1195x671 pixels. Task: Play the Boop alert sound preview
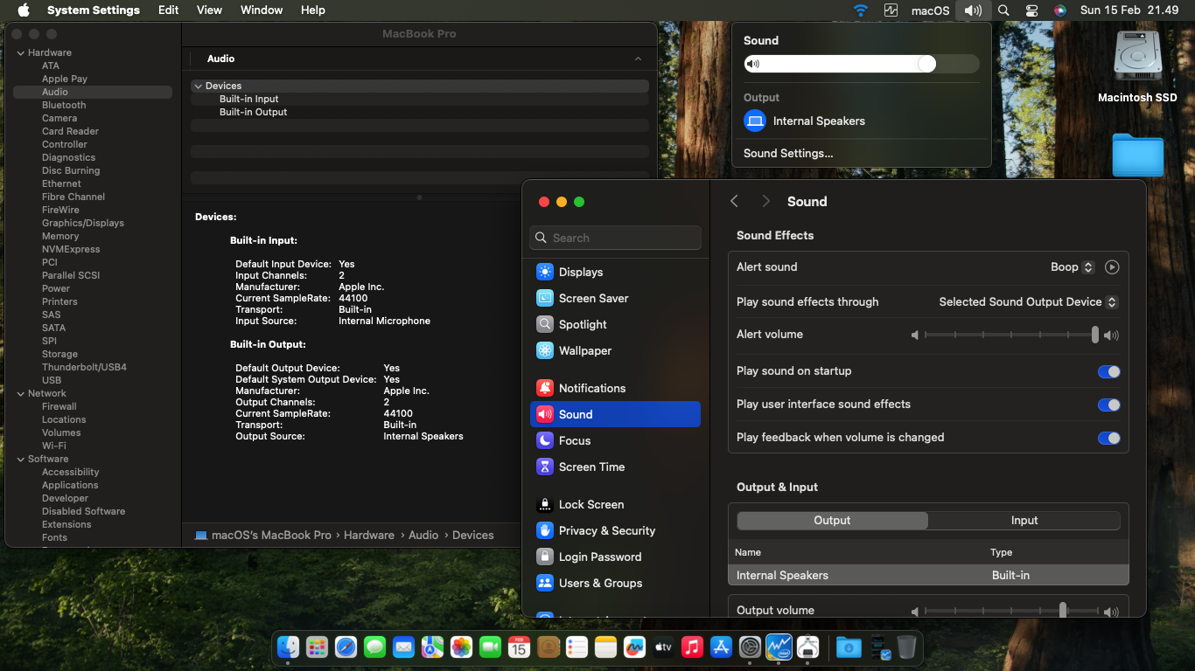[1112, 267]
